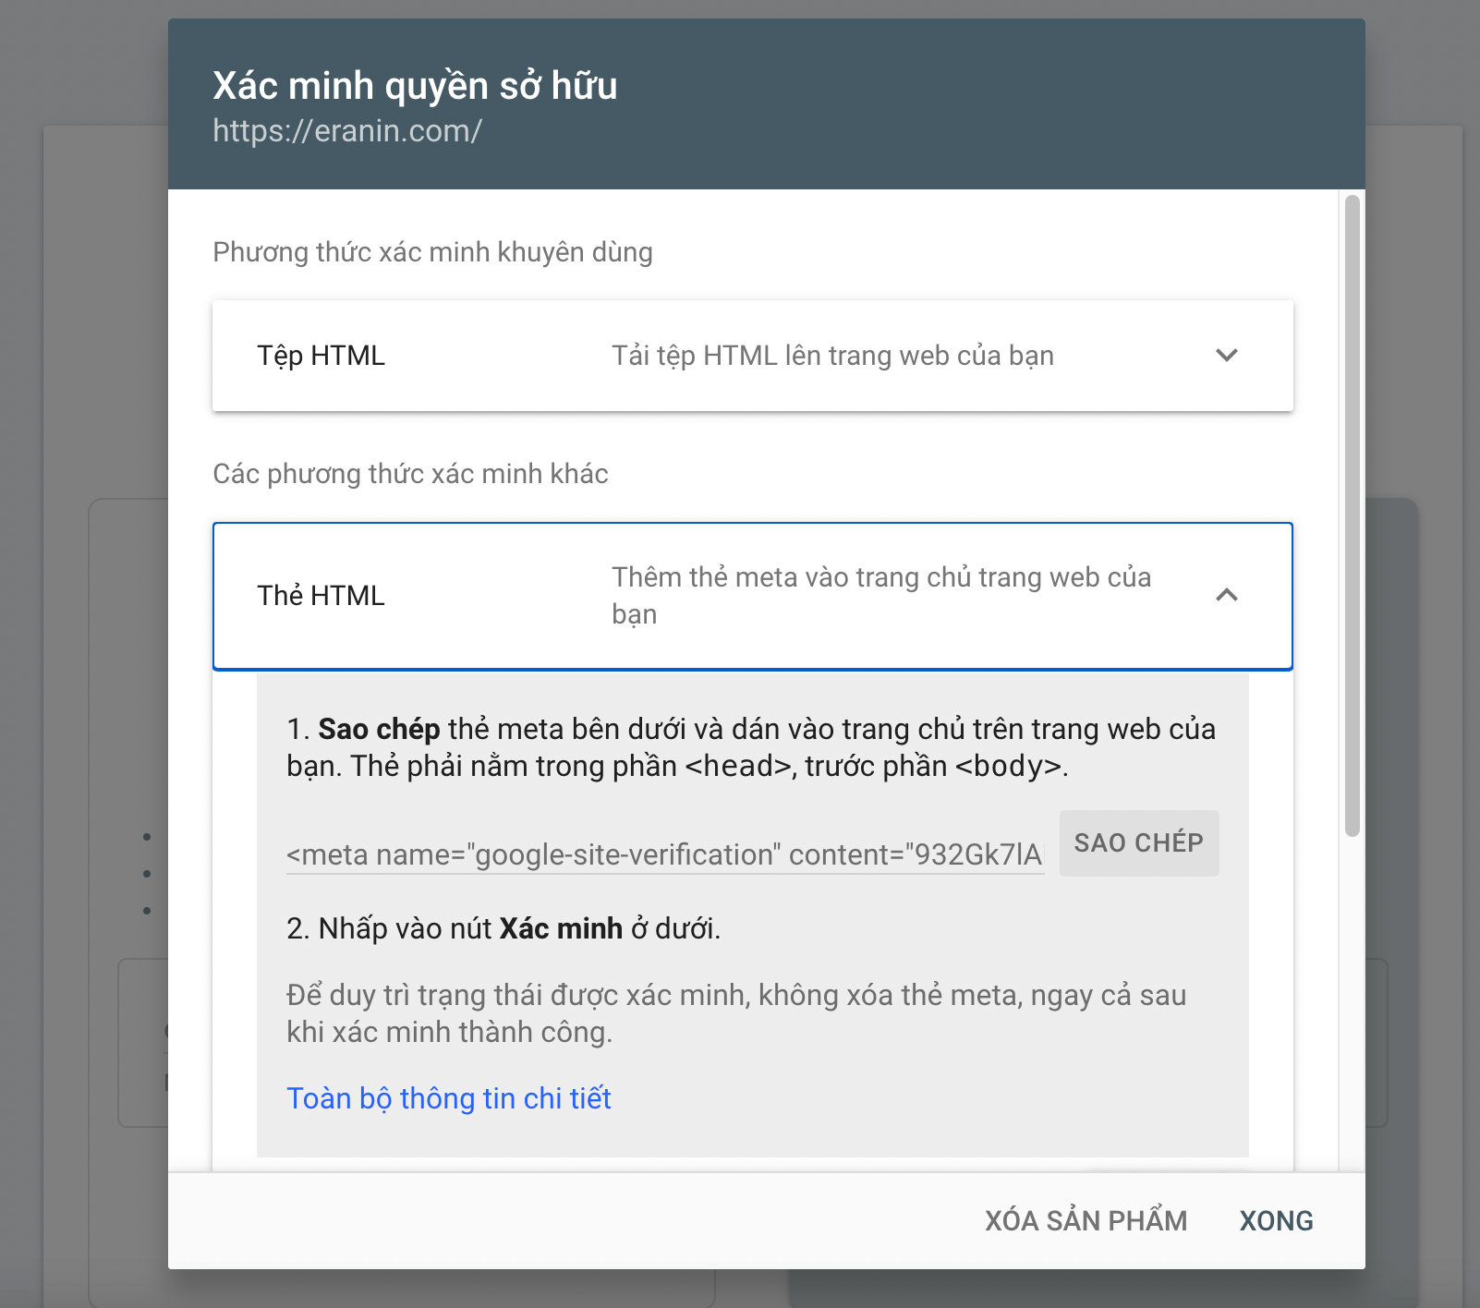Click the https://eranin.com/ URL text
Image resolution: width=1480 pixels, height=1308 pixels.
point(347,131)
